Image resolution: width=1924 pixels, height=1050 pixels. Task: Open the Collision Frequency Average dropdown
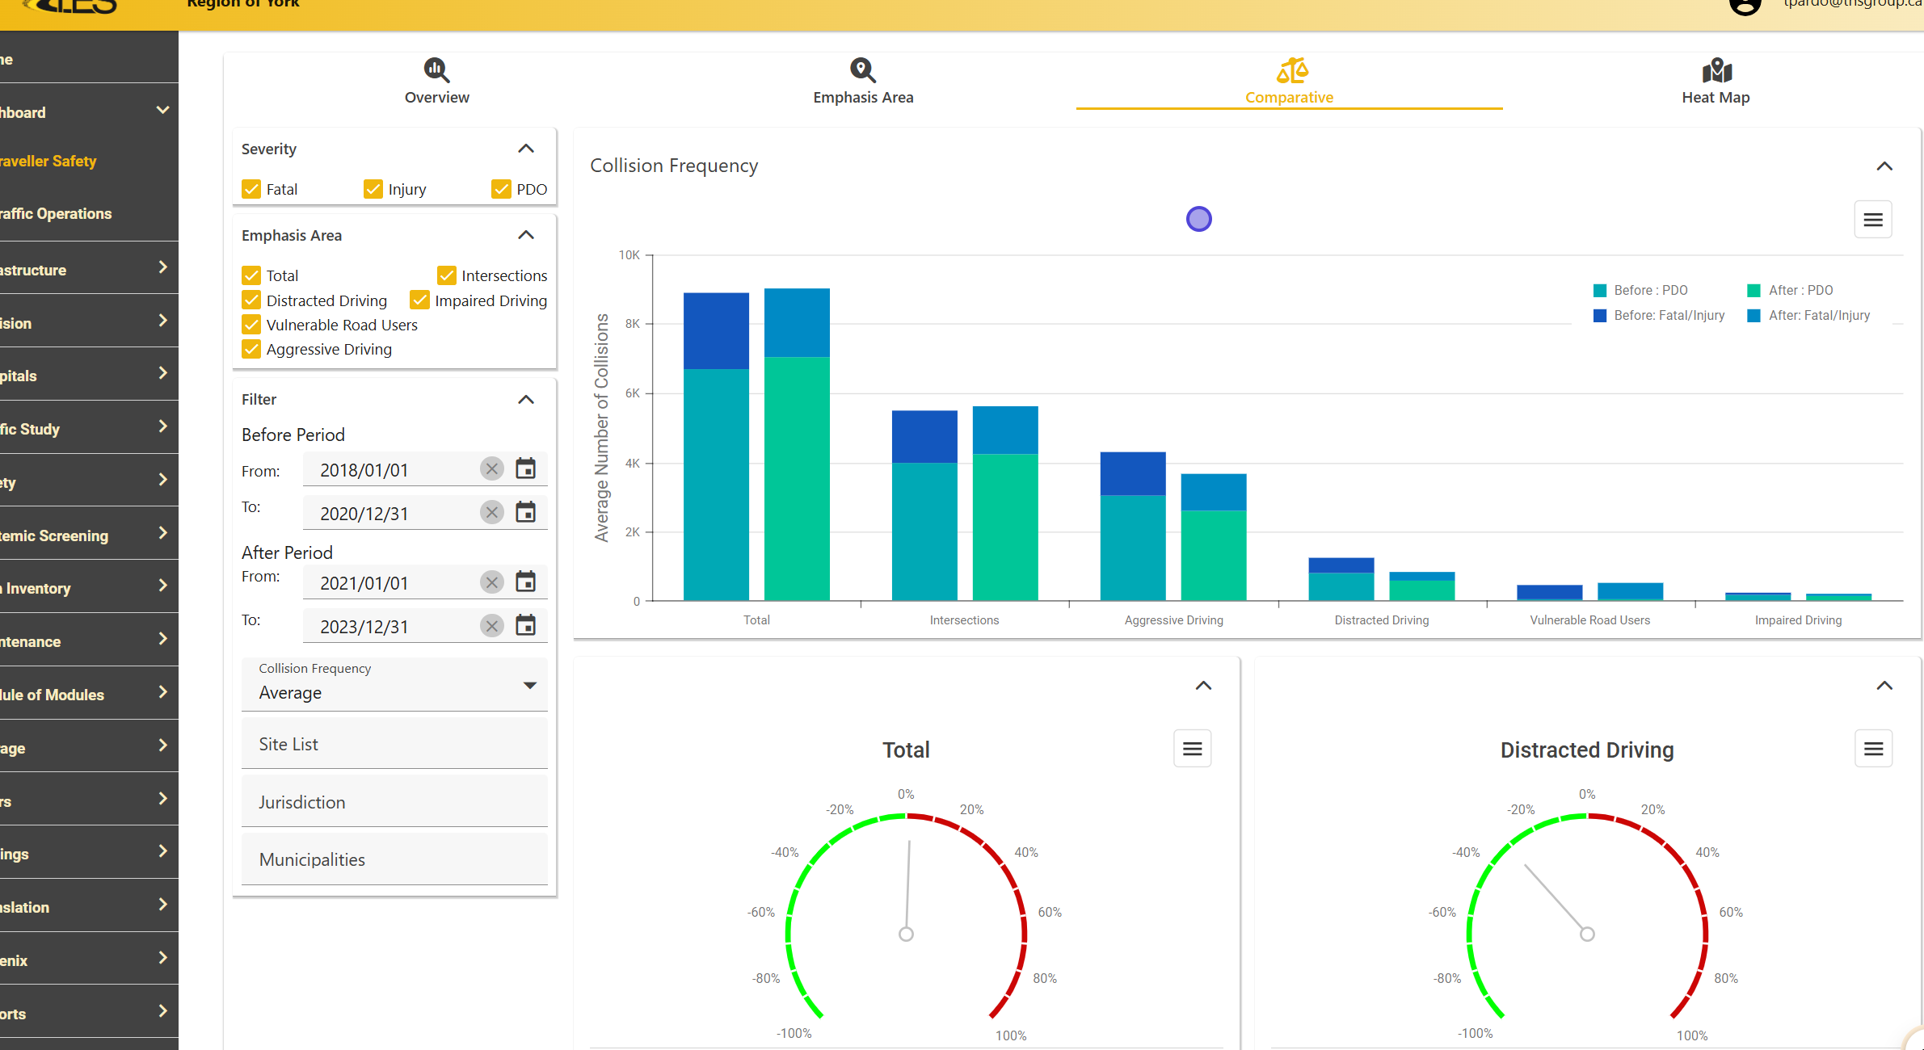(x=394, y=685)
